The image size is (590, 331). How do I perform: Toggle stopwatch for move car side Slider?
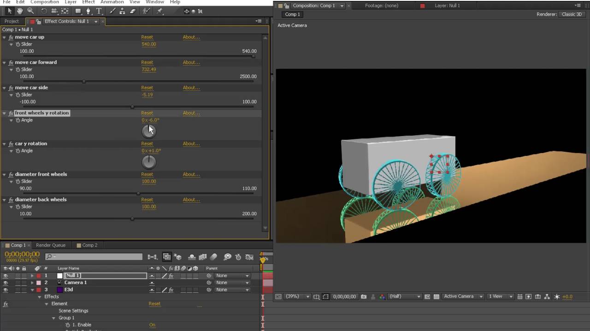[x=18, y=95]
